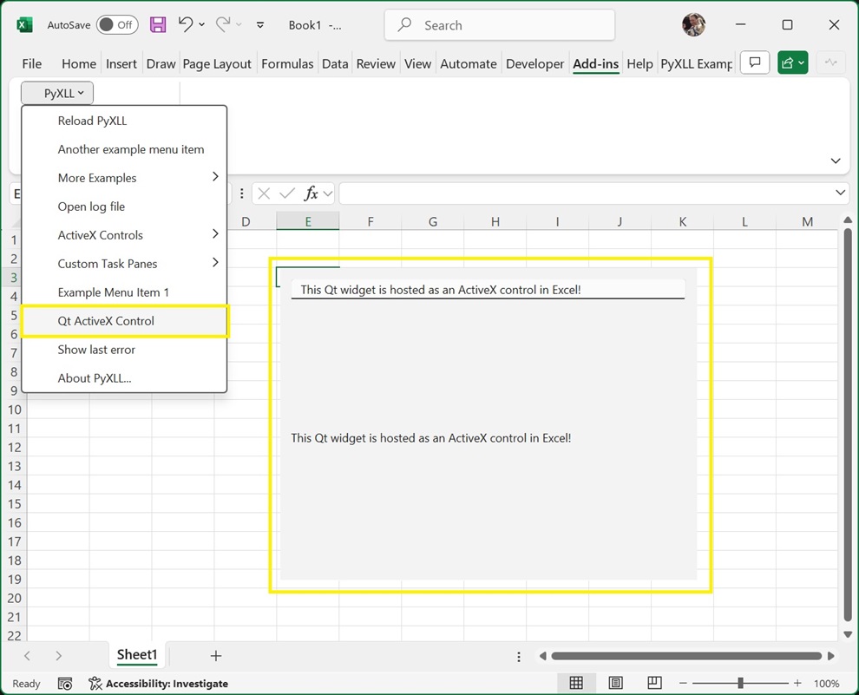Save the workbook with the floppy icon

158,24
